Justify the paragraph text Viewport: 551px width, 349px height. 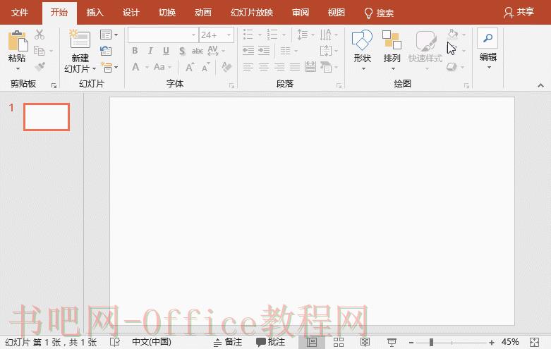click(x=295, y=67)
